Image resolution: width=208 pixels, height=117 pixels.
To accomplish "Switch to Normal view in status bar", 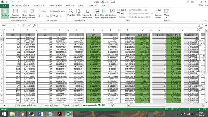I will (166, 109).
